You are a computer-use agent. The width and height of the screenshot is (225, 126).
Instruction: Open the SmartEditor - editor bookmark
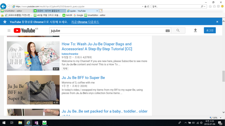pyautogui.click(x=95, y=15)
